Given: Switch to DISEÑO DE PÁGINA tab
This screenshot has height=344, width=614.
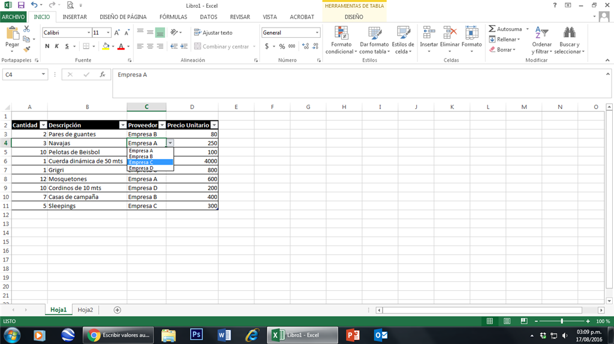Looking at the screenshot, I should tap(123, 17).
